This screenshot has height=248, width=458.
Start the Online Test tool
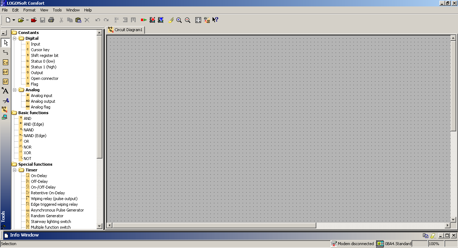click(5, 117)
